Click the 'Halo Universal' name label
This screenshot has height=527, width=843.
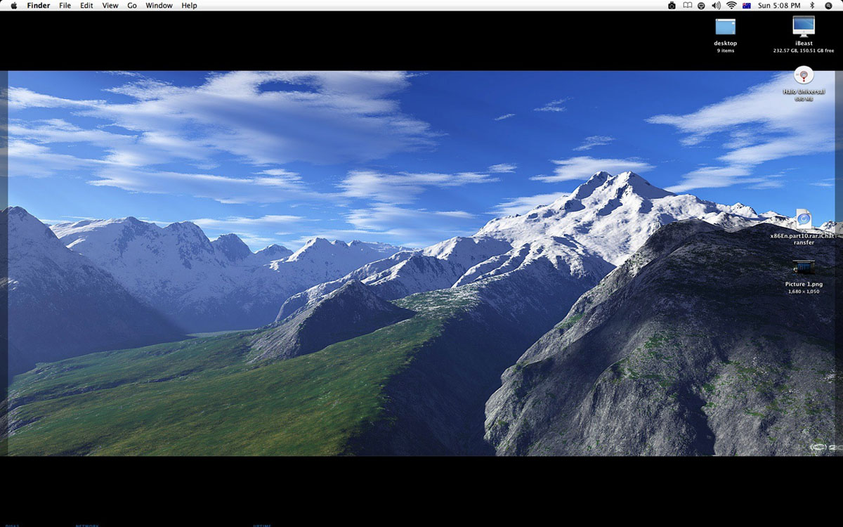[x=804, y=91]
